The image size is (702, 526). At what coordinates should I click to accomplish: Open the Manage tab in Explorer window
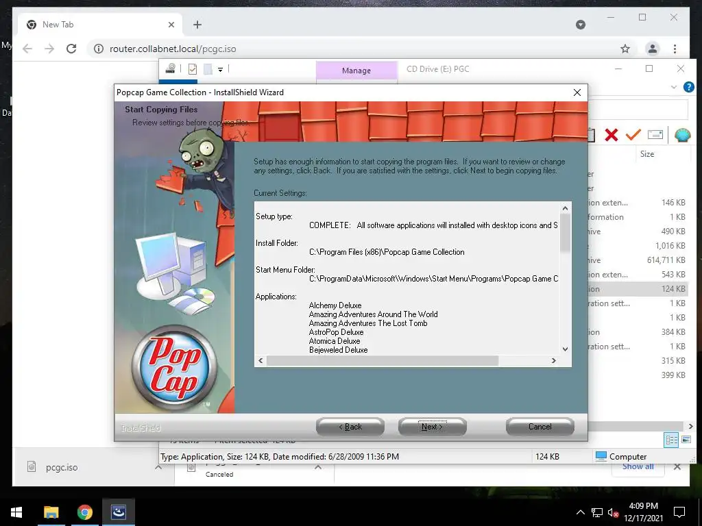coord(356,71)
